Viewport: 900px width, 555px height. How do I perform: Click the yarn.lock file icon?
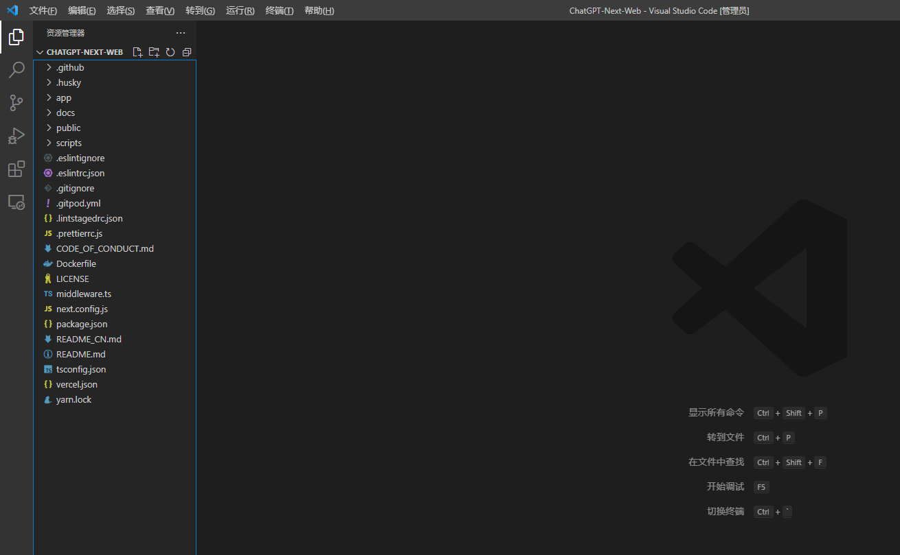coord(48,399)
